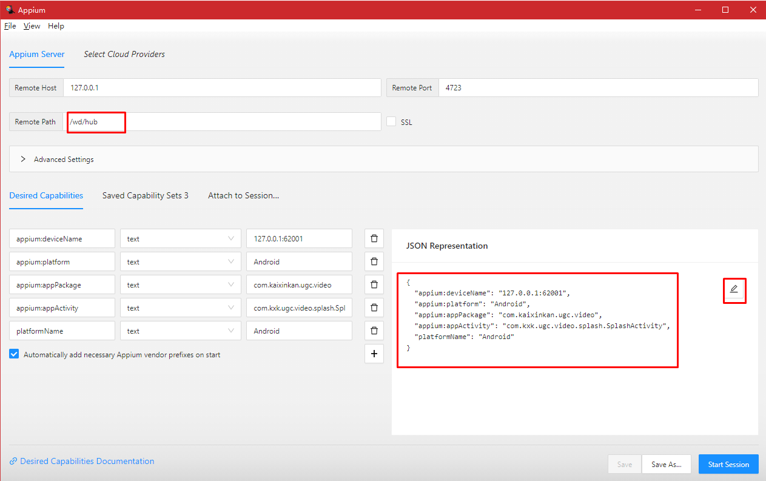Edit the appium:appPackage name field

[62, 284]
